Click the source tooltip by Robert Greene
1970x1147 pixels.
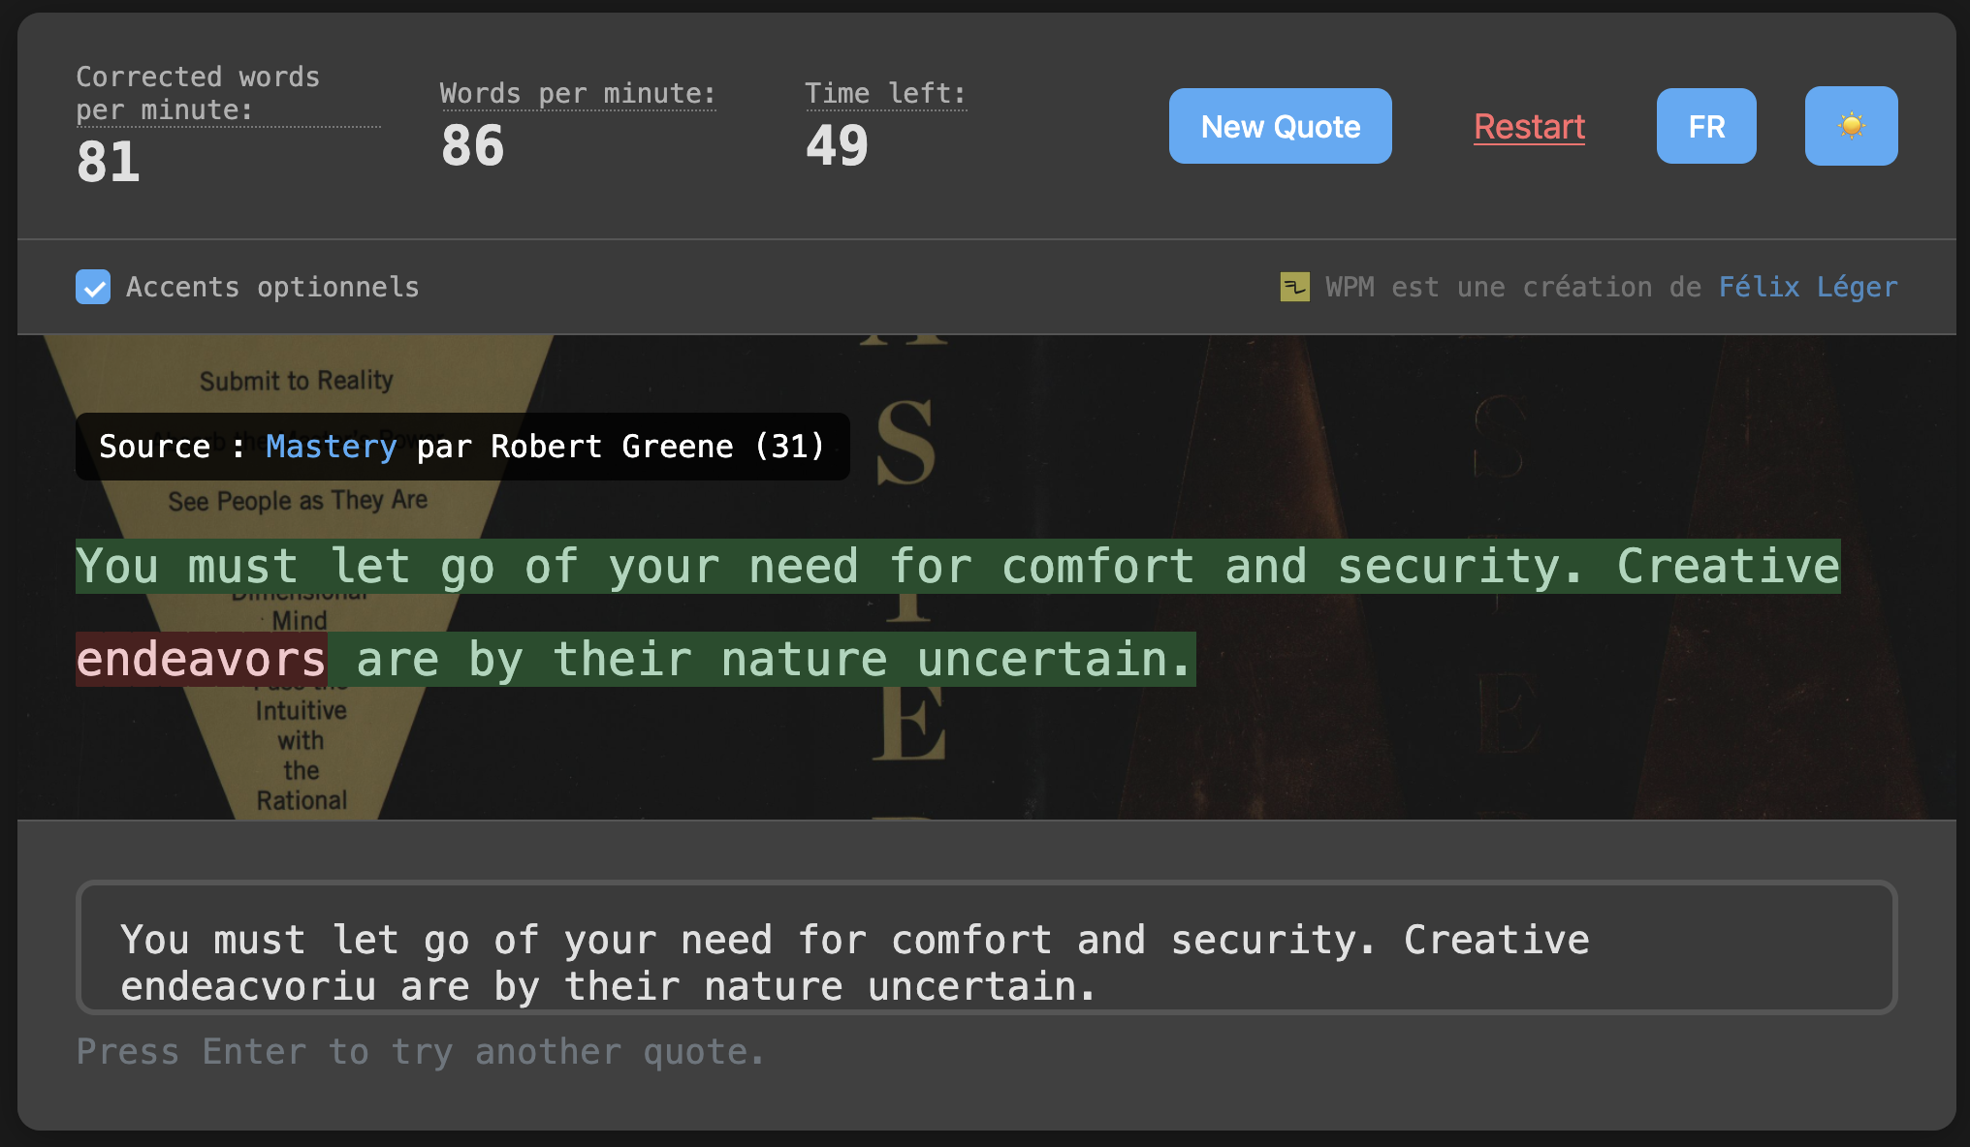click(611, 446)
